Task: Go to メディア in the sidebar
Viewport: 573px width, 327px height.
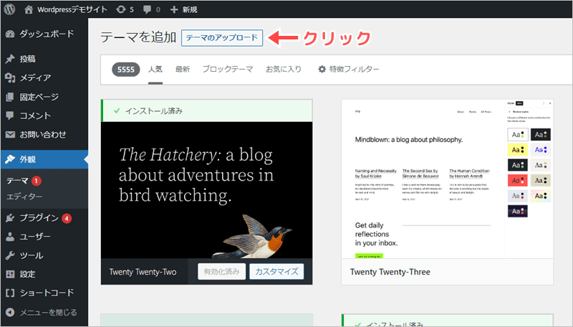Action: point(34,77)
